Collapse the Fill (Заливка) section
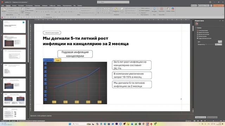Image resolution: width=225 pixels, height=126 pixels. point(196,28)
